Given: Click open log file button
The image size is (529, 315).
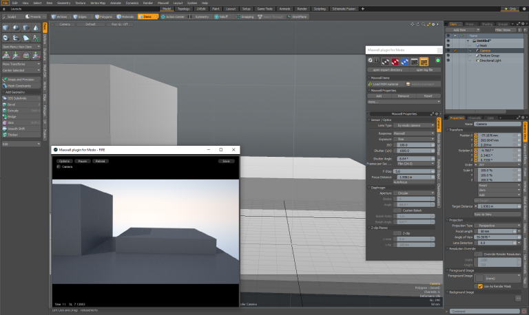Looking at the screenshot, I should [424, 69].
